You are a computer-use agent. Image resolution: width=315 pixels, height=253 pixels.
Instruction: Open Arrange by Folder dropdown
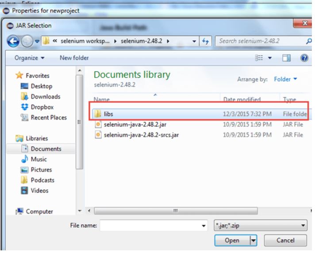[x=285, y=79]
